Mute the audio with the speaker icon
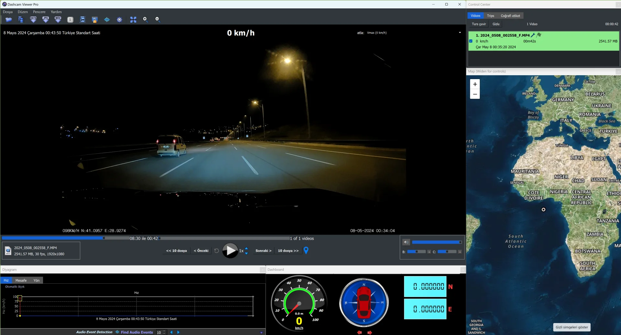The image size is (621, 335). click(x=406, y=242)
